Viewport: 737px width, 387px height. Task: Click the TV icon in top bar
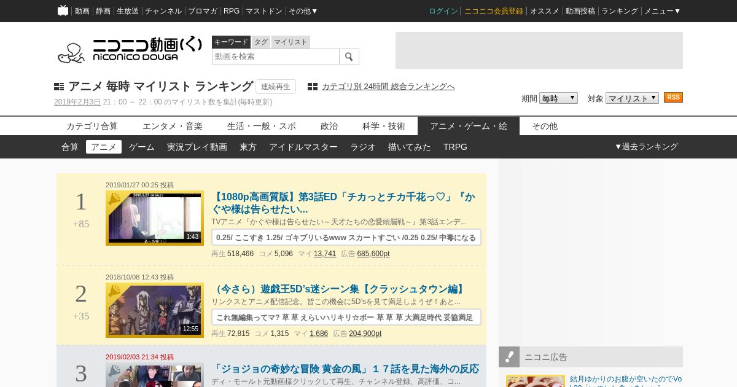tap(63, 10)
